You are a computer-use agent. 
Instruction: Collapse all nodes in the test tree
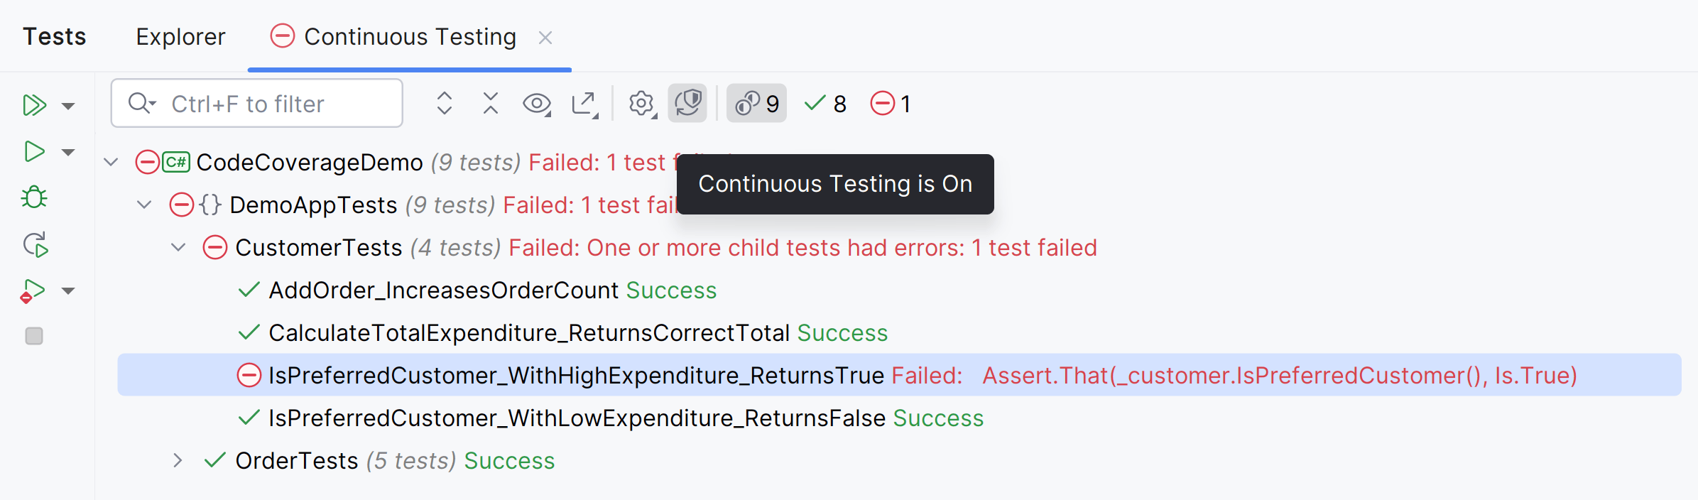(491, 104)
